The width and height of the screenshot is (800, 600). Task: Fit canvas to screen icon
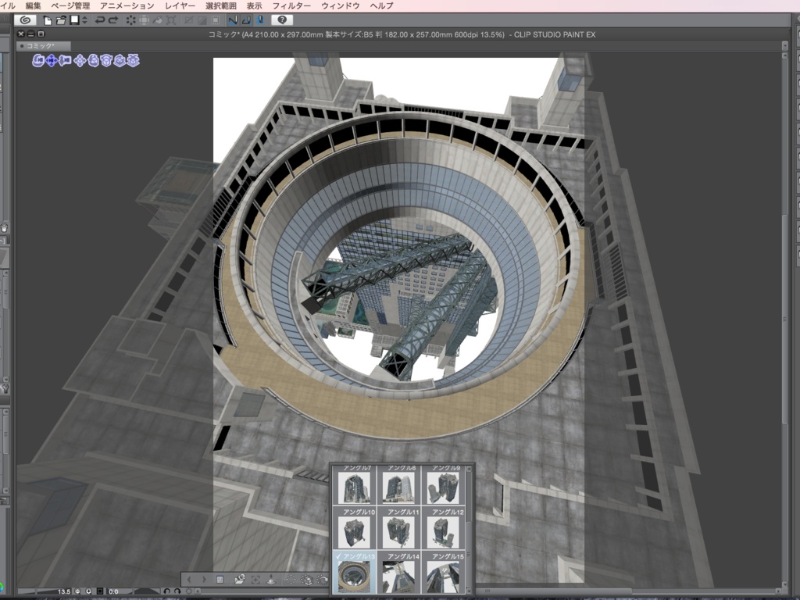(x=100, y=591)
